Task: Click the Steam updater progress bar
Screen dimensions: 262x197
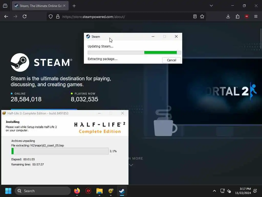Action: 134,53
